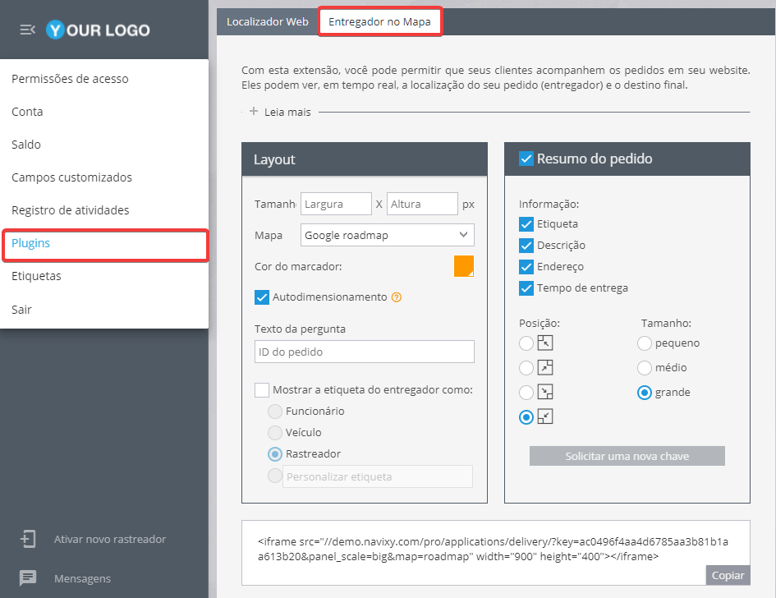Choose the pequeno size radio button
This screenshot has width=776, height=598.
pos(645,343)
